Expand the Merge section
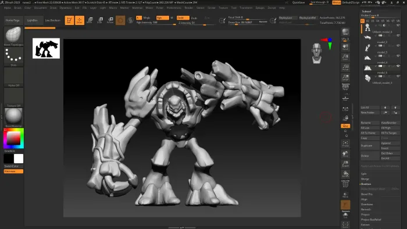Image resolution: width=407 pixels, height=229 pixels. (x=365, y=179)
